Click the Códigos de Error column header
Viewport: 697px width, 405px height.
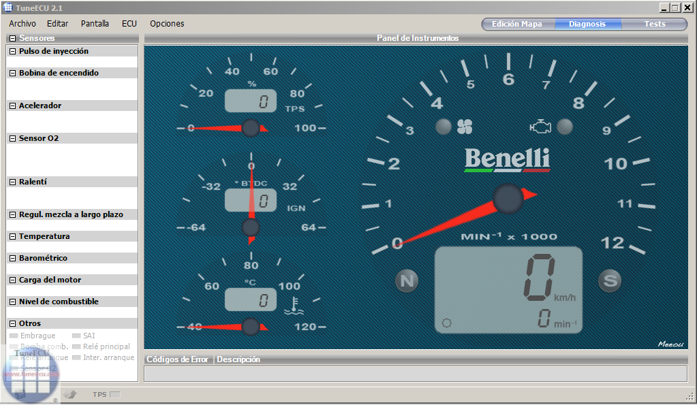coord(178,359)
